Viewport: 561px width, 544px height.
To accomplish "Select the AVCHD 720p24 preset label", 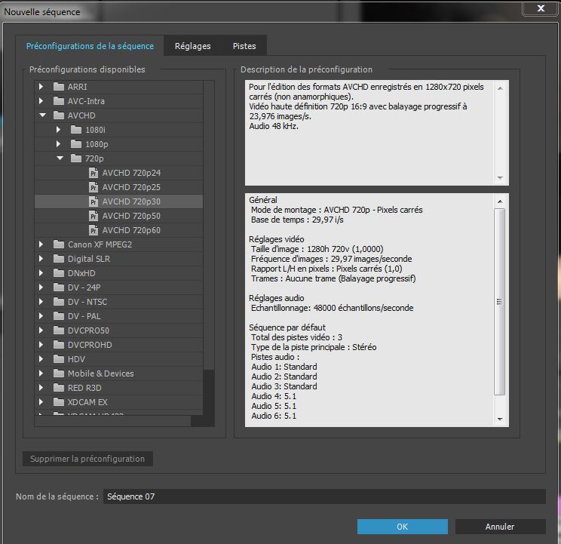I will pos(131,173).
